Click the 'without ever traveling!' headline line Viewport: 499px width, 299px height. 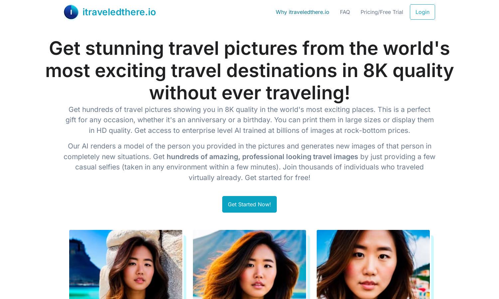249,93
